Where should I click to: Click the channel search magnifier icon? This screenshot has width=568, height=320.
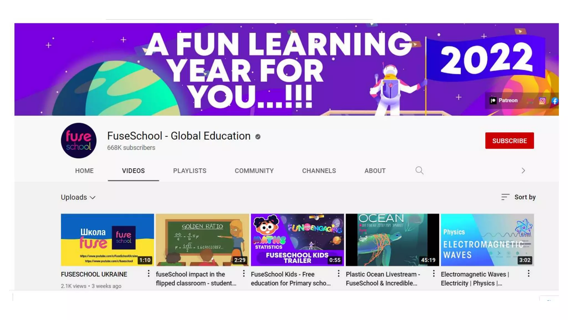coord(419,170)
